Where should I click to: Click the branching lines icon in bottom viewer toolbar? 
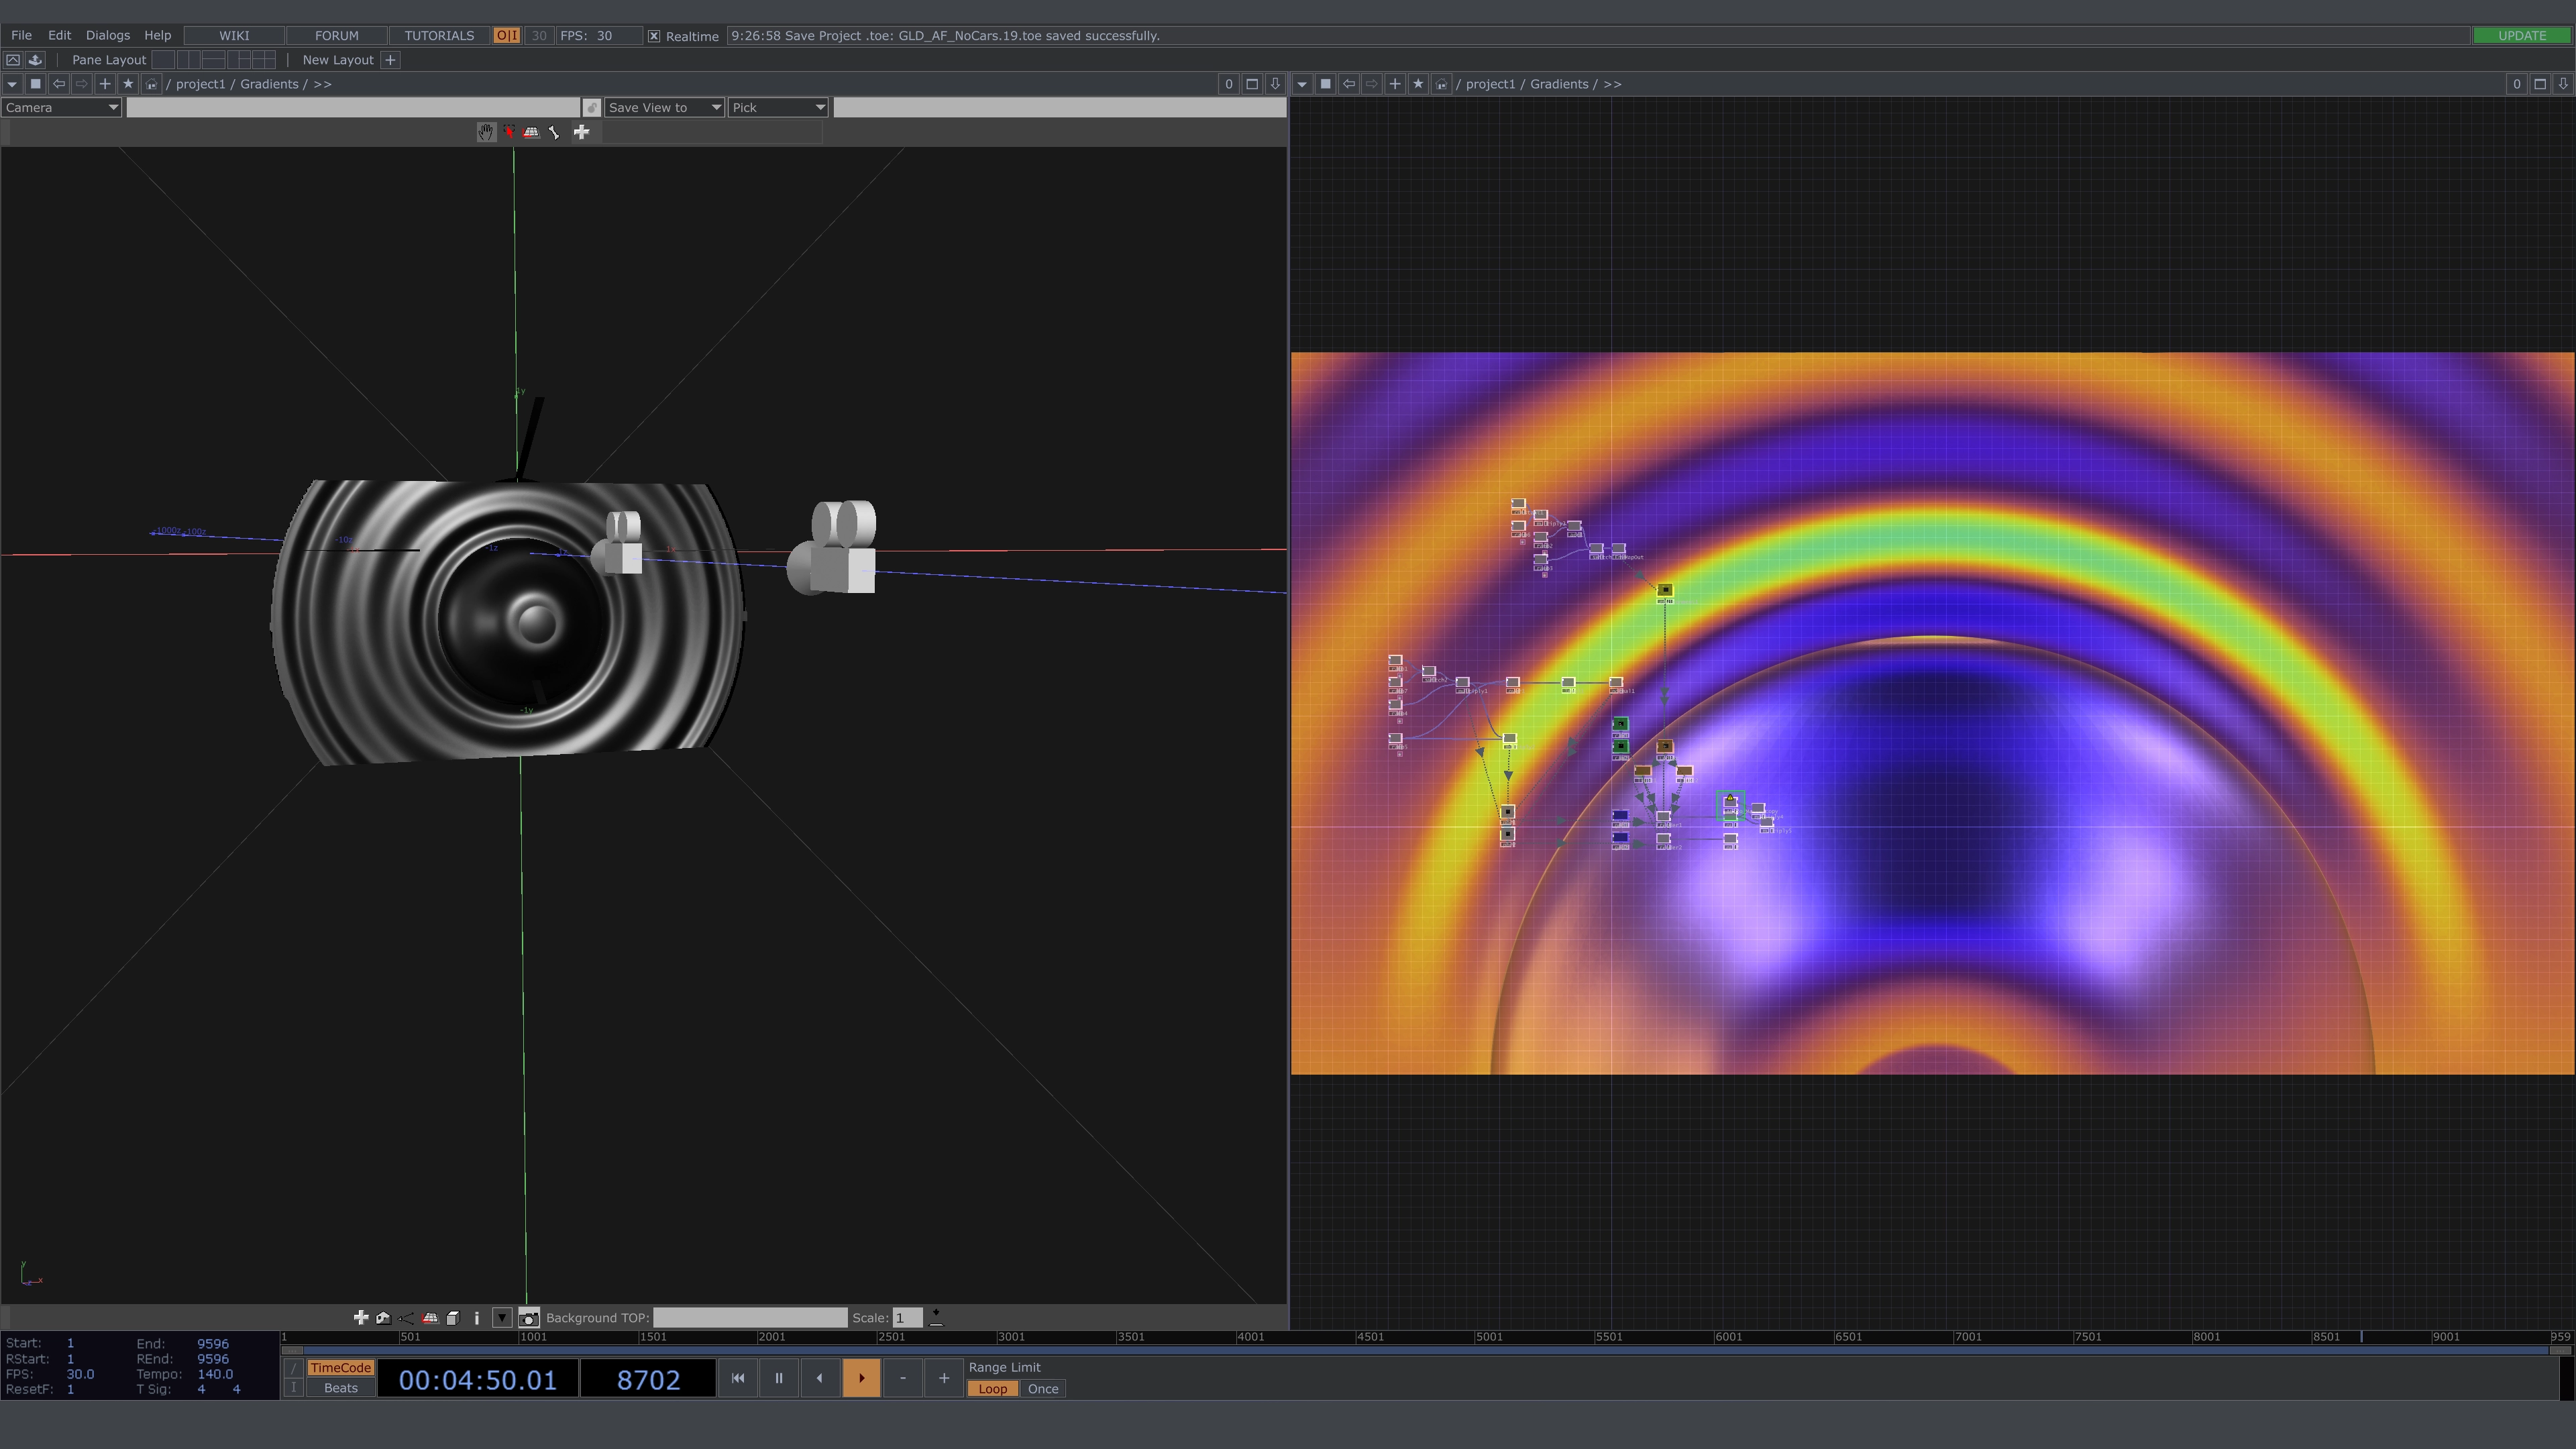406,1318
